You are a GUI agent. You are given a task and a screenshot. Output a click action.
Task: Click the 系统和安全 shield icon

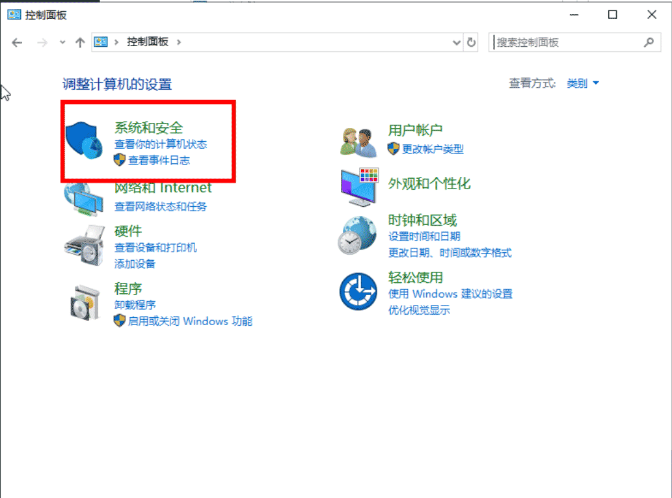(x=84, y=138)
